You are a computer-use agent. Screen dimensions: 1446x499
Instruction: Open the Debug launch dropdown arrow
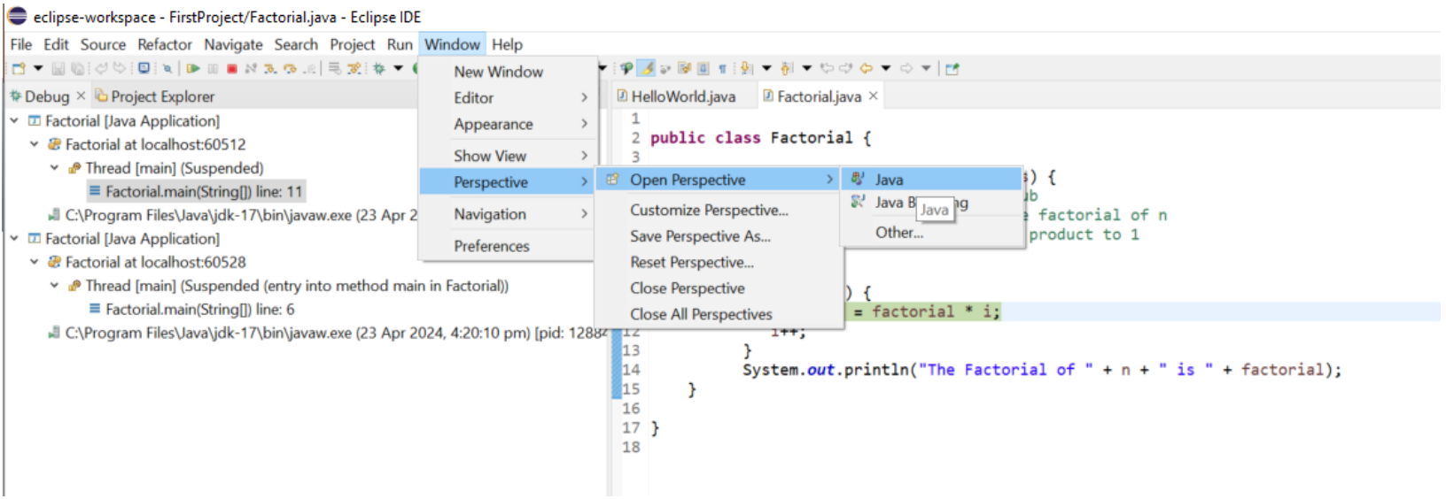click(398, 68)
